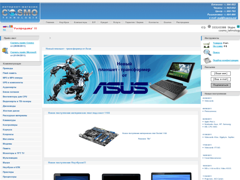Select the Мониторы и TFT TV category
The image size is (240, 180).
point(14,153)
